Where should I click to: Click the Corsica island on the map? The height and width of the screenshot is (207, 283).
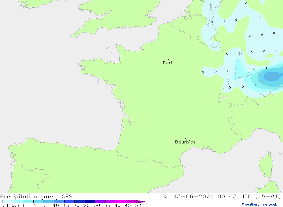[x=266, y=165]
